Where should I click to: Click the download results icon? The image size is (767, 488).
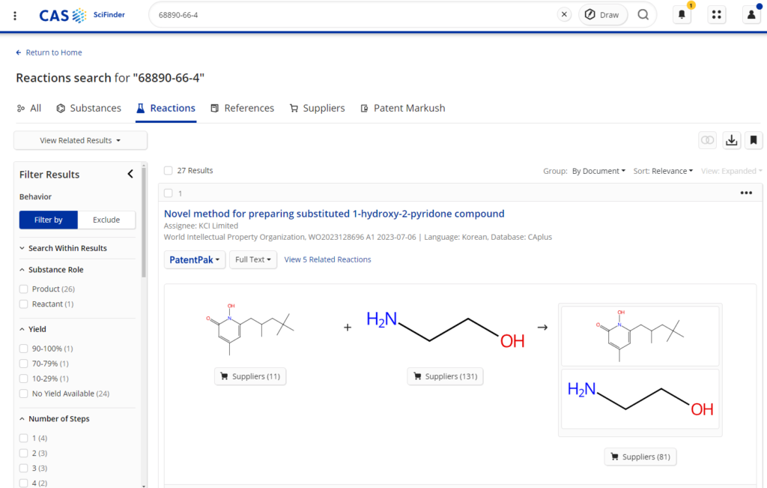coord(732,140)
